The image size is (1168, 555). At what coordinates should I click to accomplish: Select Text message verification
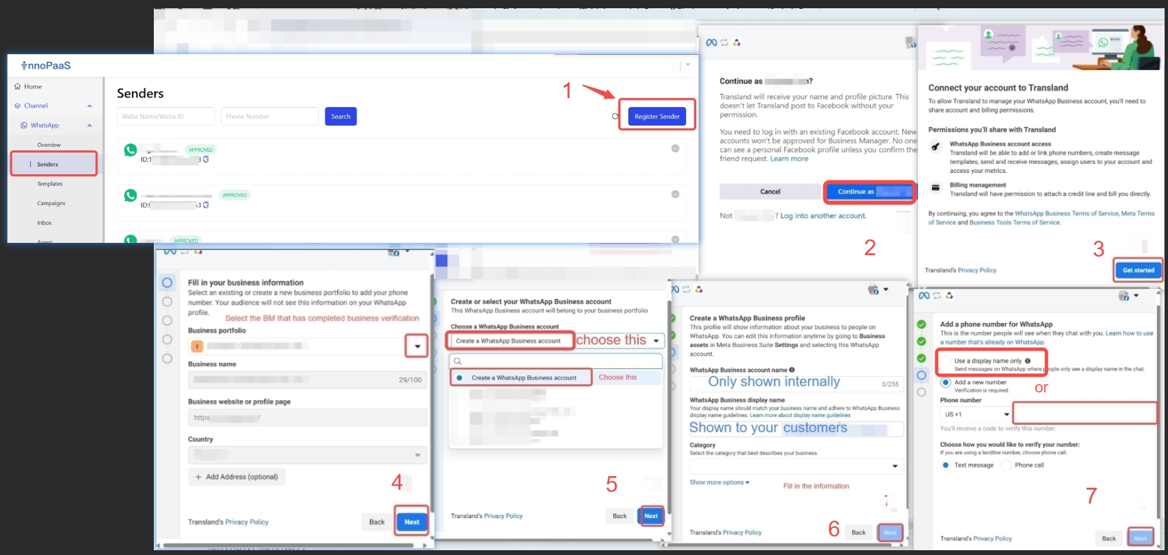click(946, 465)
